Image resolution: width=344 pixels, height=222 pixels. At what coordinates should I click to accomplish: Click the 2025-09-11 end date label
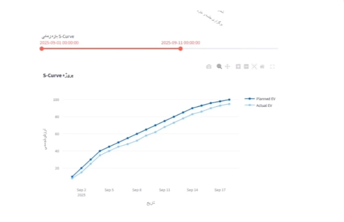180,43
